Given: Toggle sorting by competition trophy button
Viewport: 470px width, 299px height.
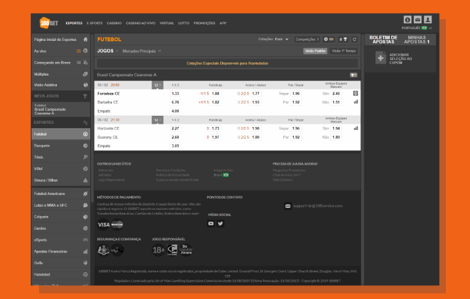Looking at the screenshot, I should click(343, 39).
